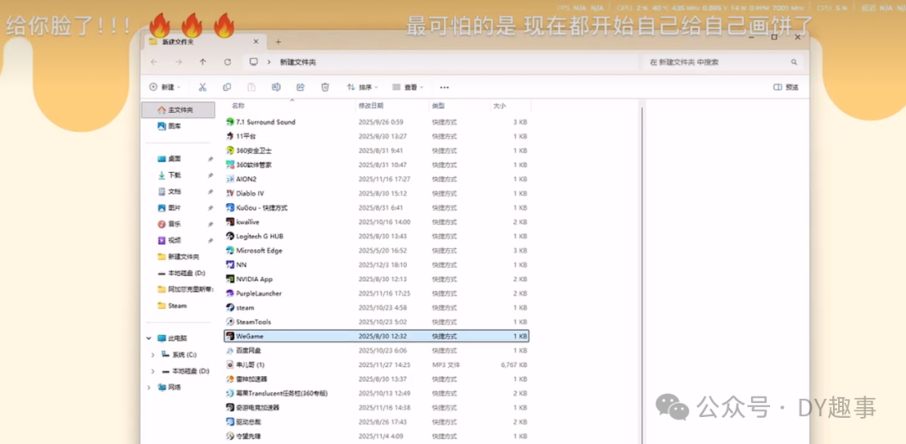Select the 串儿哥 (1) MP3 file
Viewport: 906px width, 444px height.
coord(377,365)
